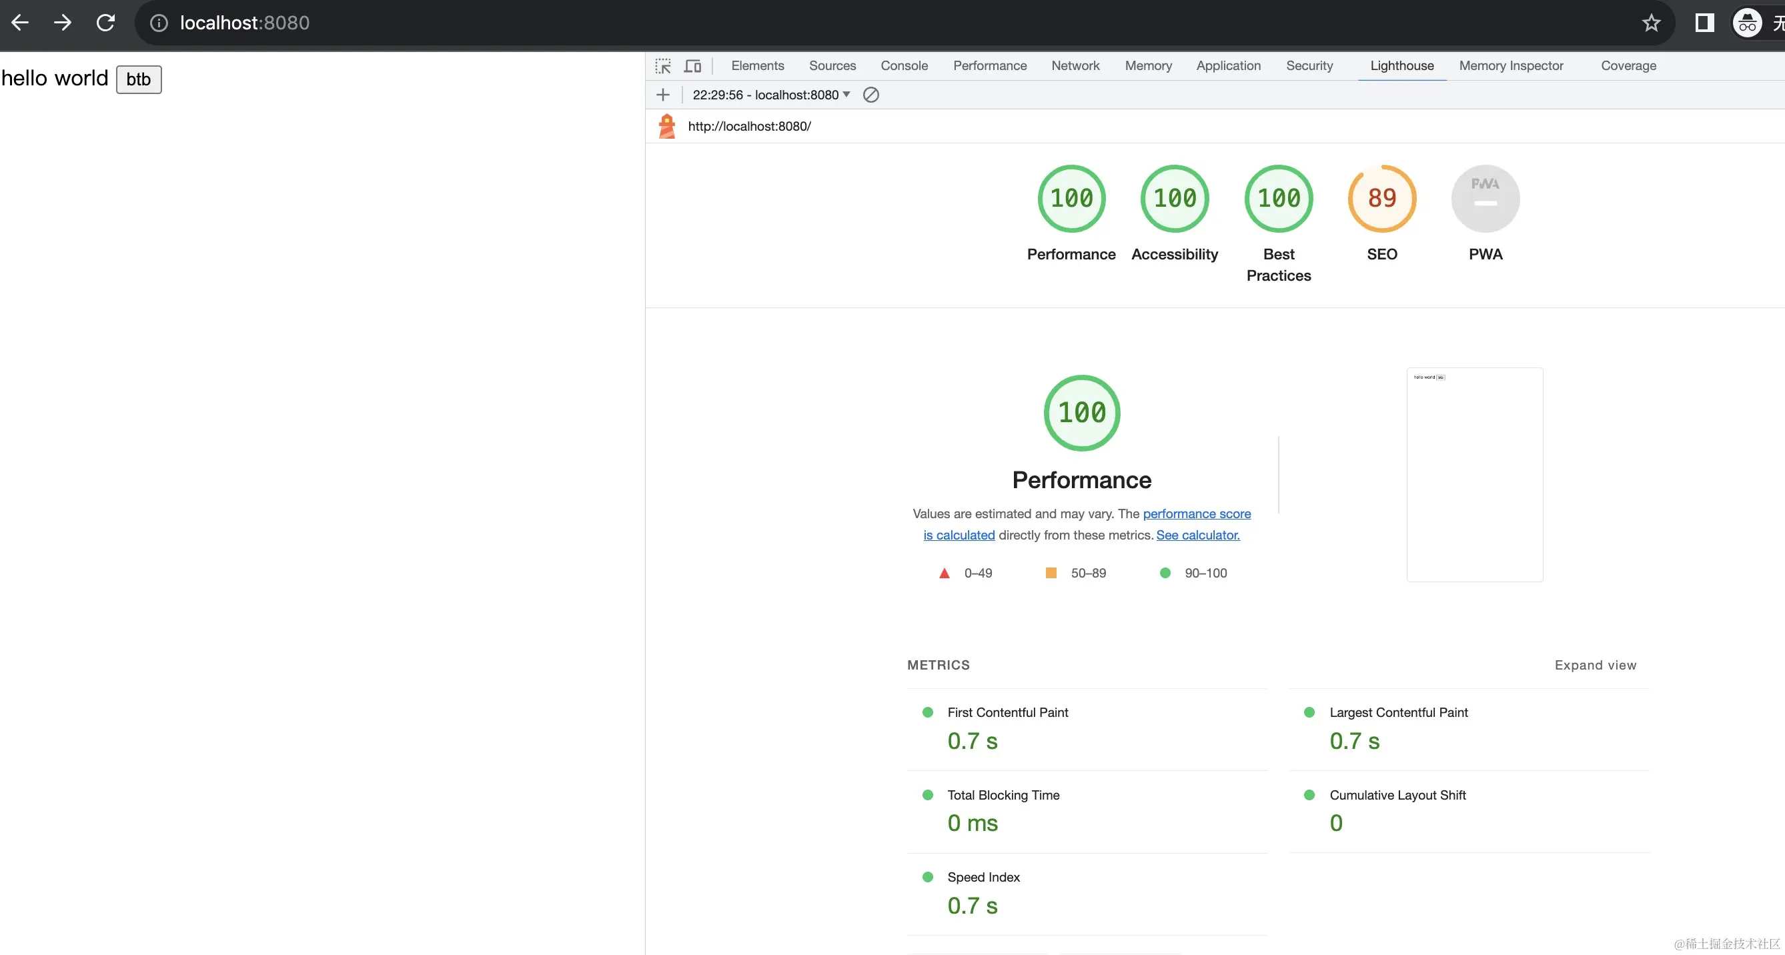Click the browser back arrow

20,23
